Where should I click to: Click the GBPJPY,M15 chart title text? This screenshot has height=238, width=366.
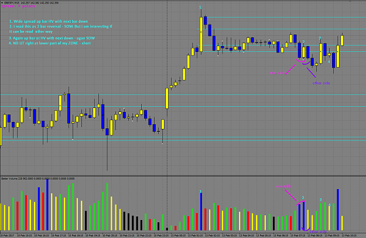12,3
